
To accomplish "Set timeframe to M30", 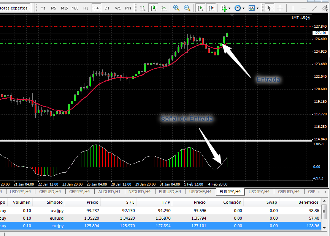I will click(x=75, y=8).
